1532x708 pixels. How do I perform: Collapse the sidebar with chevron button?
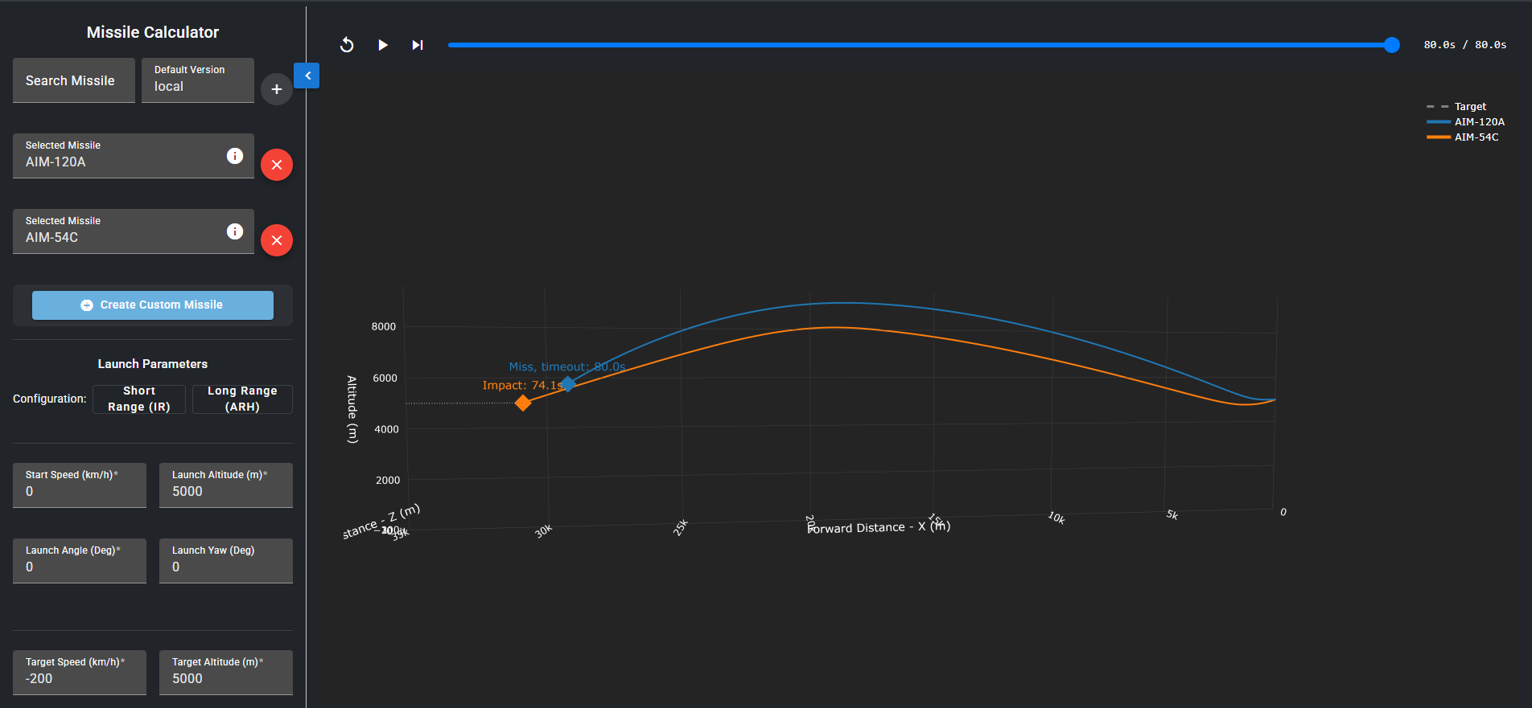click(x=307, y=76)
